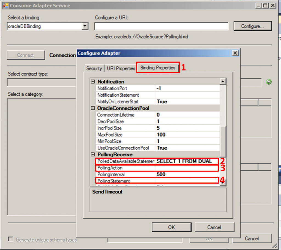Image resolution: width=281 pixels, height=250 pixels.
Task: Select the MaxPoolSize value 100
Action: point(161,134)
